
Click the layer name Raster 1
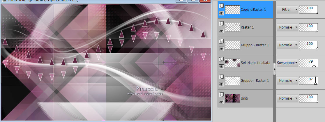[x=247, y=27]
